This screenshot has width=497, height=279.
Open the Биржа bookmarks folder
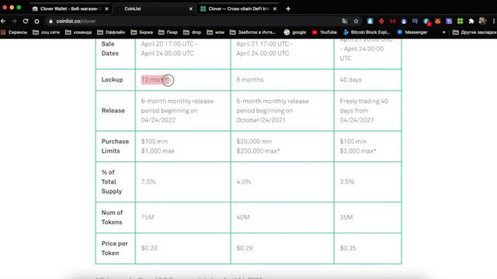tap(141, 33)
